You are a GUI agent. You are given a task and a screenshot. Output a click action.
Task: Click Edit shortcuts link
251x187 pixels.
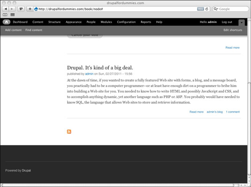point(233,30)
